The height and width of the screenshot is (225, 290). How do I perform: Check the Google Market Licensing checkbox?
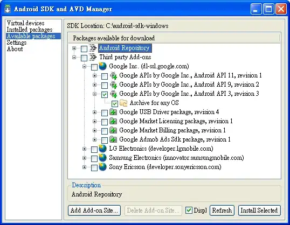tap(105, 122)
